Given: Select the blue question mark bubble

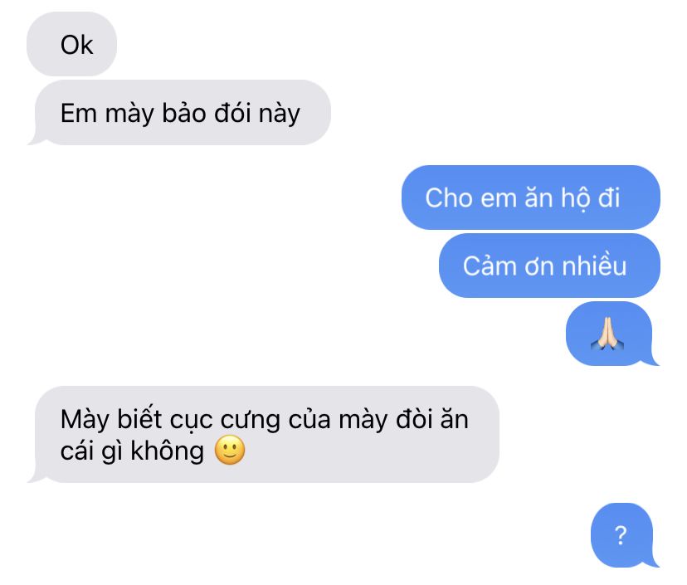Looking at the screenshot, I should (623, 535).
